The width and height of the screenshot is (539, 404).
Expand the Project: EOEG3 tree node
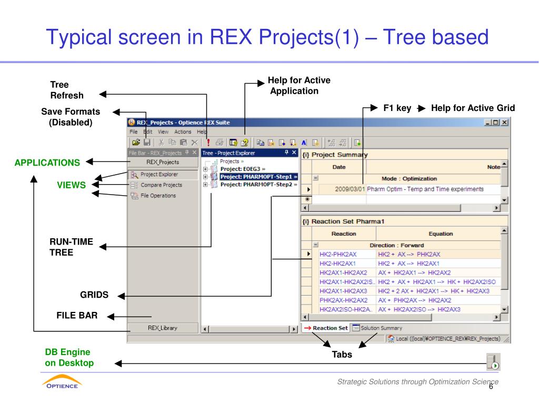pyautogui.click(x=205, y=169)
